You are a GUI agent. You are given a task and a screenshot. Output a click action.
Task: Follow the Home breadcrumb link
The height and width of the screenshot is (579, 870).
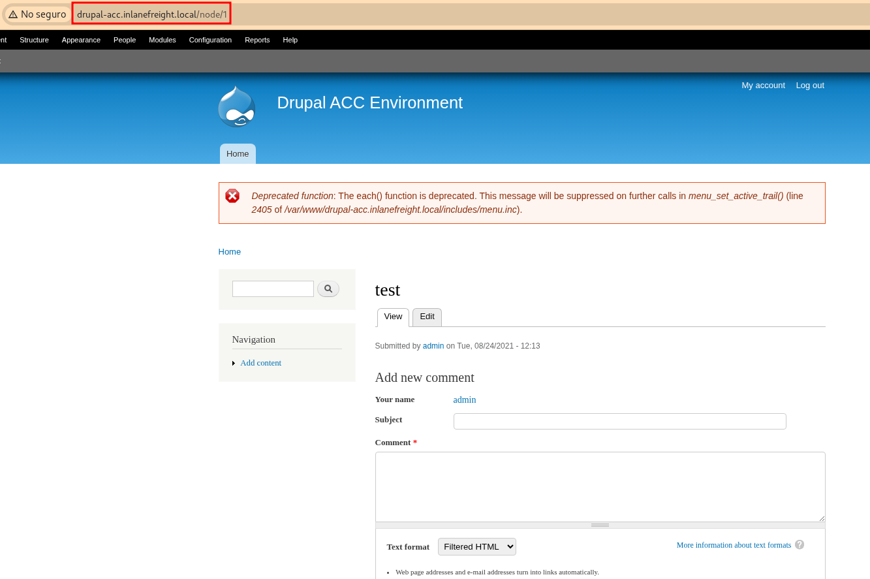229,251
